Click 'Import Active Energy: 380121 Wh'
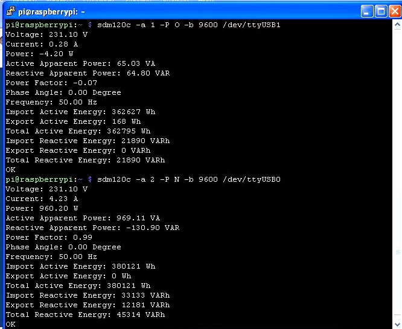The width and height of the screenshot is (402, 329). (x=80, y=266)
